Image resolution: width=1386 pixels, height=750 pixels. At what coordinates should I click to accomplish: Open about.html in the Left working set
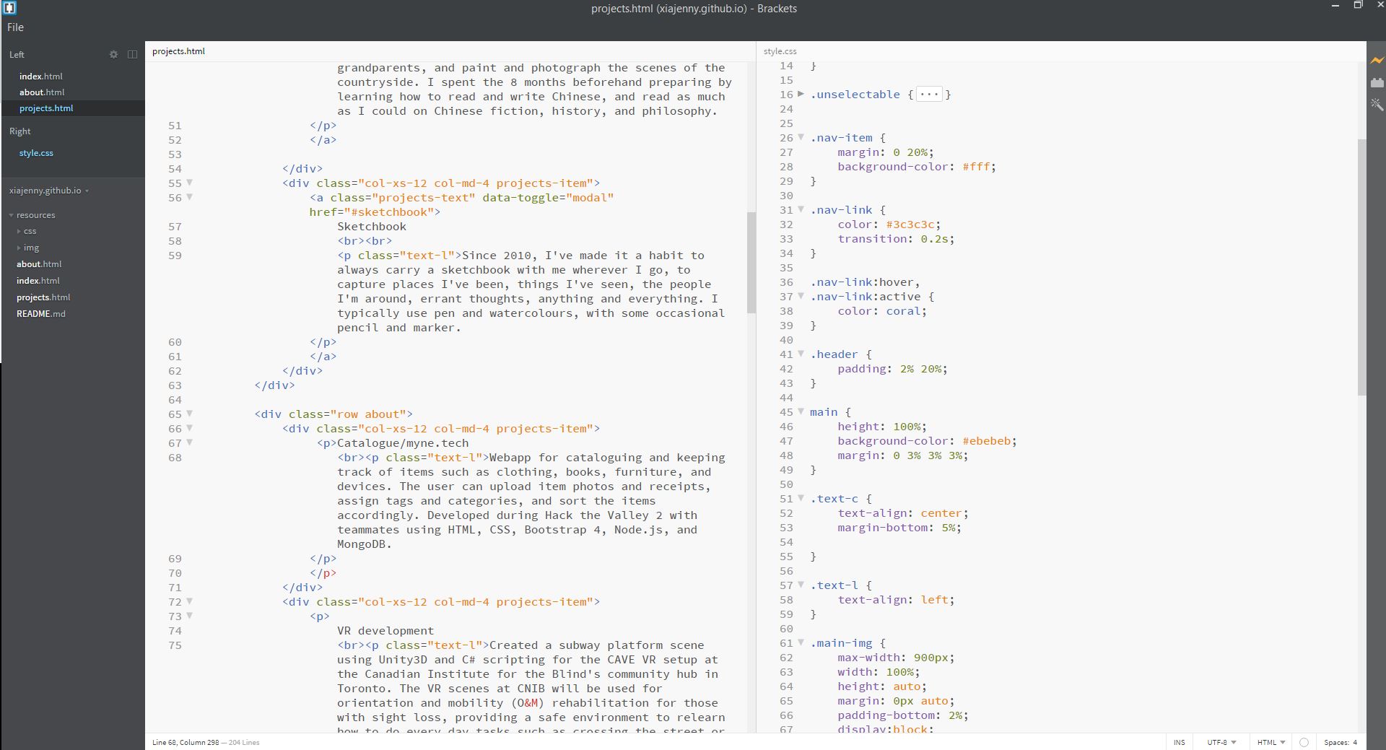tap(42, 92)
